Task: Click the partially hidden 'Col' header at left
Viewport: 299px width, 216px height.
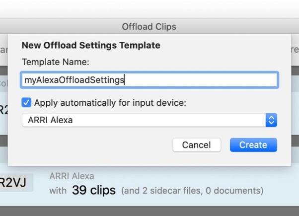Action: (4, 83)
